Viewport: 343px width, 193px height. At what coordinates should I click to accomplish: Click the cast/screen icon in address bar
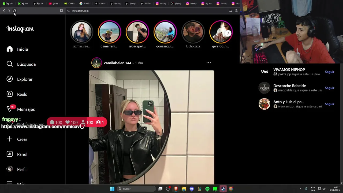(x=230, y=11)
